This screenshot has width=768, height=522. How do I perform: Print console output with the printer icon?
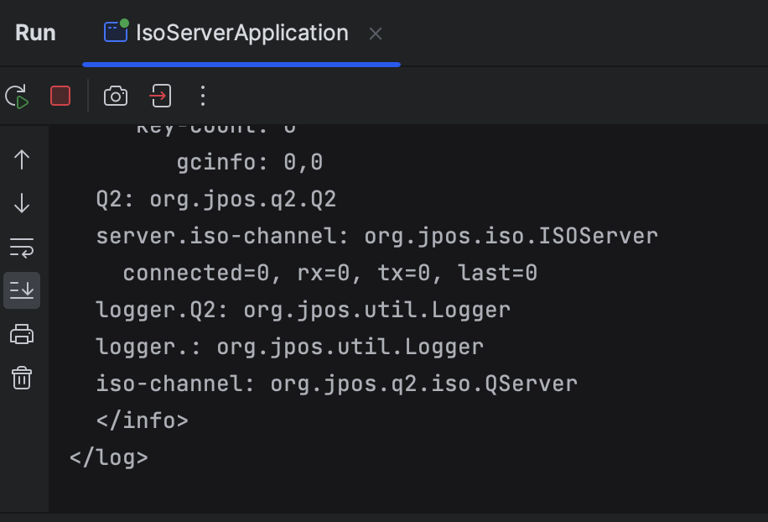click(22, 334)
